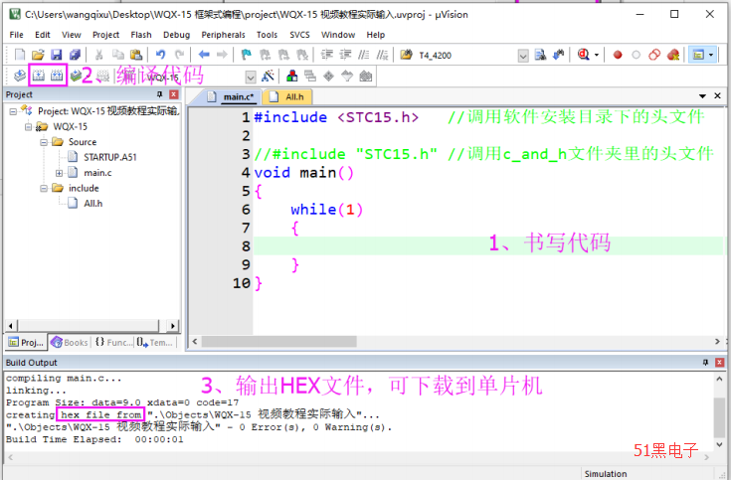
Task: Click the Project panel scroll right arrow
Action: 173,326
